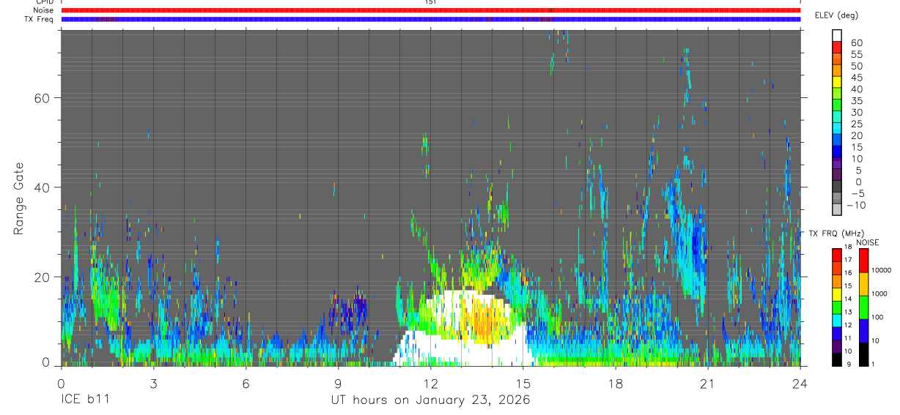Click the 'UT hours on January 23, 2026' axis title
Screen dimensions: 900x415
429,400
